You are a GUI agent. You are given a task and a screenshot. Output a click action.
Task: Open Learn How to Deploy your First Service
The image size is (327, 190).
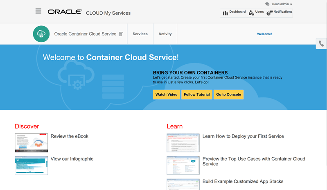click(x=243, y=136)
